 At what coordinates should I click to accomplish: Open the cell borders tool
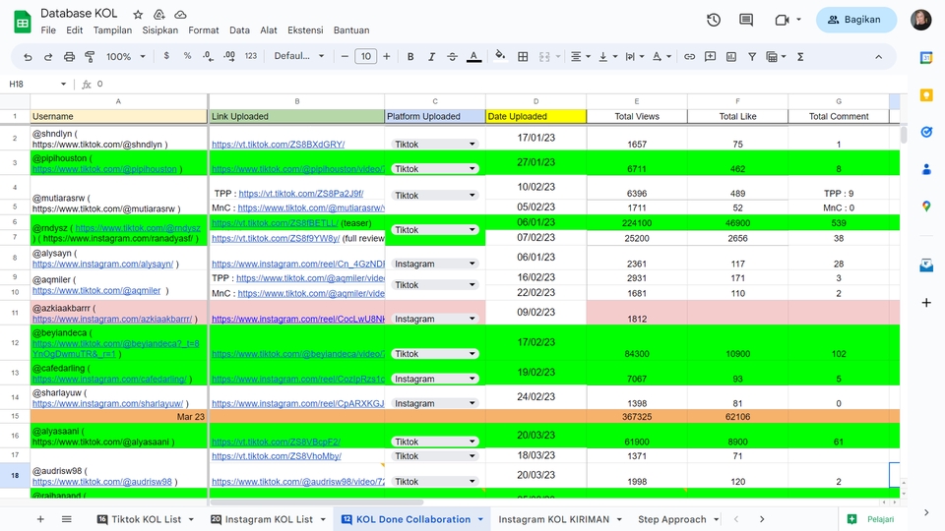[x=523, y=57]
